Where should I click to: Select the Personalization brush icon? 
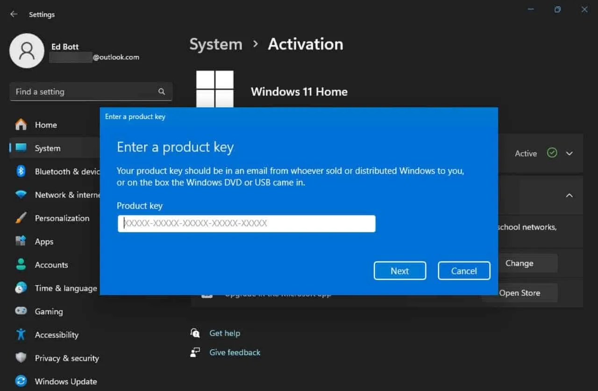point(21,218)
